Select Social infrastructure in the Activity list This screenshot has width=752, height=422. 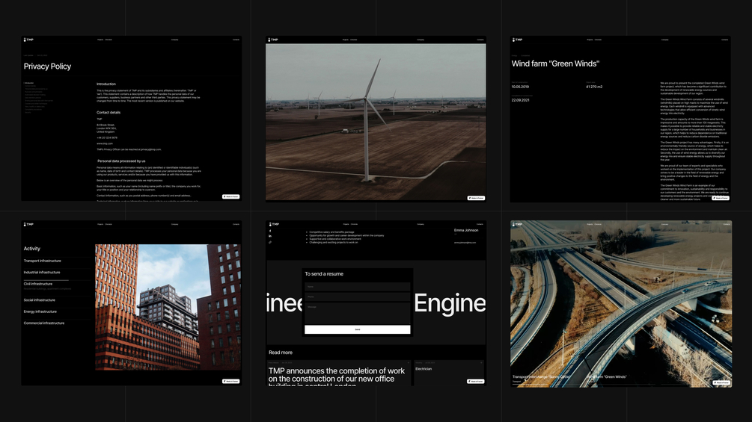coord(40,300)
